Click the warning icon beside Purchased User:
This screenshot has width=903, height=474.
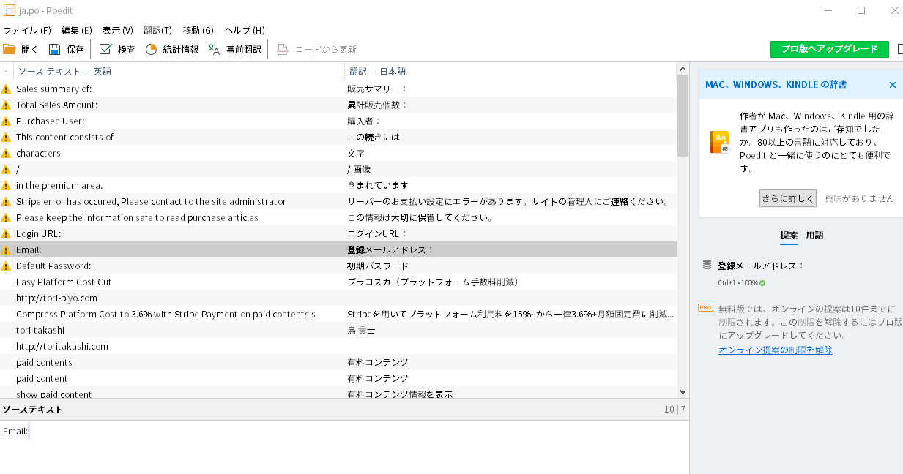(x=7, y=121)
